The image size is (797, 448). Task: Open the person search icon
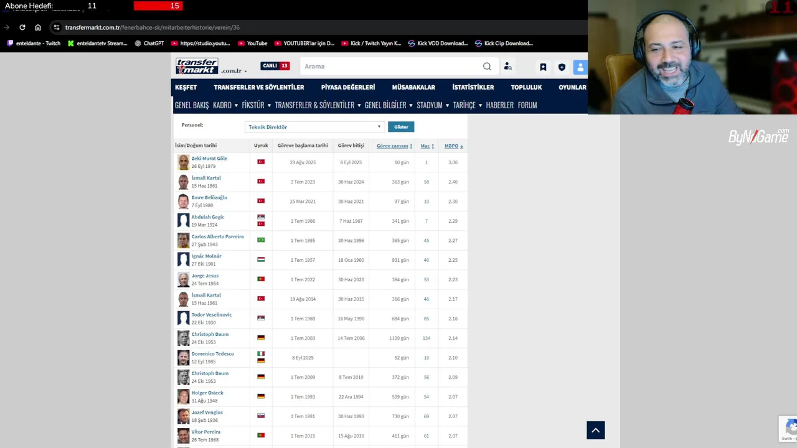click(x=507, y=67)
